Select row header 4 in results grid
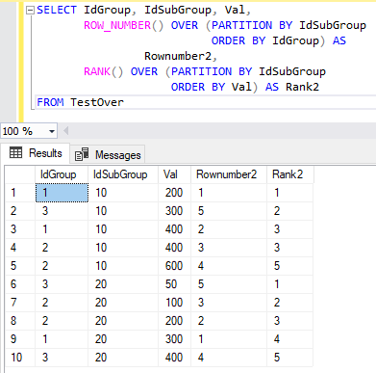 tap(20, 248)
